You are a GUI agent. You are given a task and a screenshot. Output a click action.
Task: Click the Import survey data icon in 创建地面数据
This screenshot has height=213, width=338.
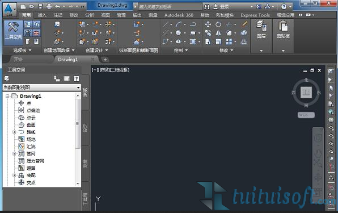[57, 24]
